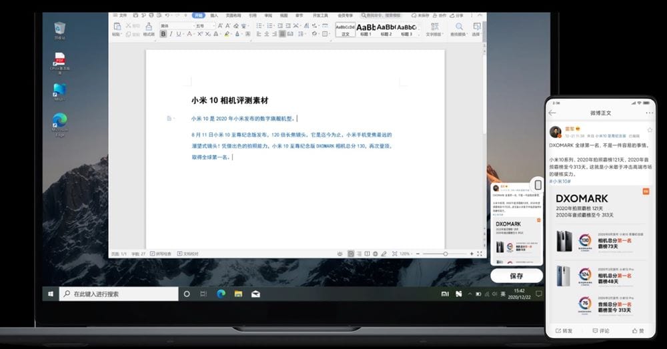Click the 分享 share button in WPS
Image resolution: width=667 pixels, height=349 pixels.
tap(456, 15)
